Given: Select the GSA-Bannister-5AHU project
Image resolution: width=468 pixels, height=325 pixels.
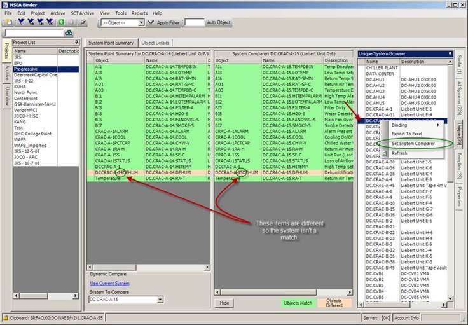Looking at the screenshot, I should pos(46,104).
